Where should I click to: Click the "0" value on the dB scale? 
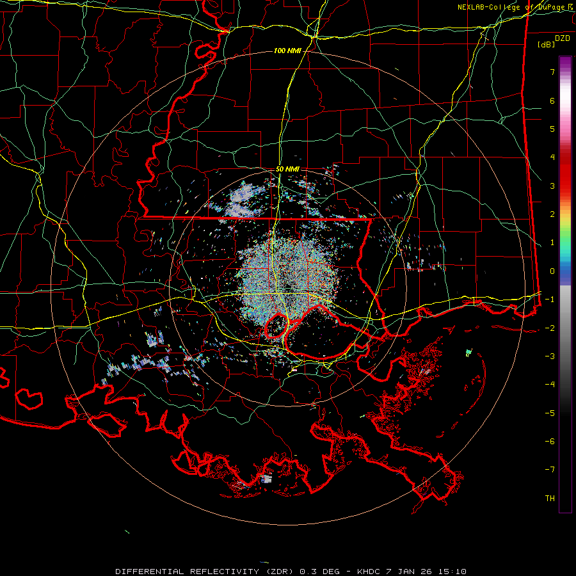[552, 271]
